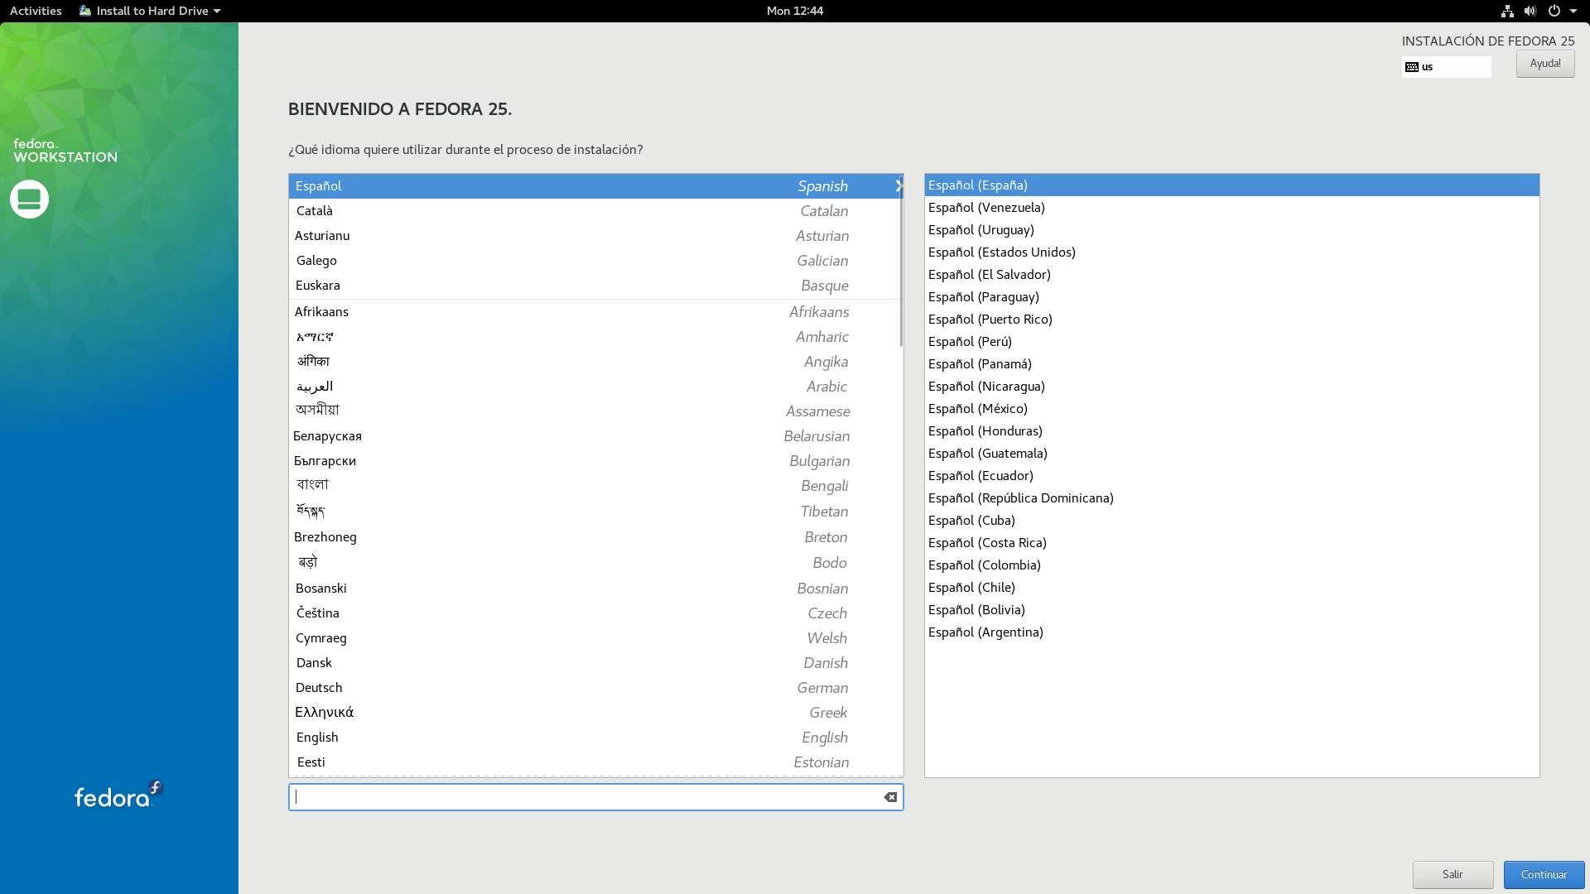This screenshot has width=1590, height=894.
Task: Expand the system menu dropdown arrow
Action: pyautogui.click(x=1573, y=11)
